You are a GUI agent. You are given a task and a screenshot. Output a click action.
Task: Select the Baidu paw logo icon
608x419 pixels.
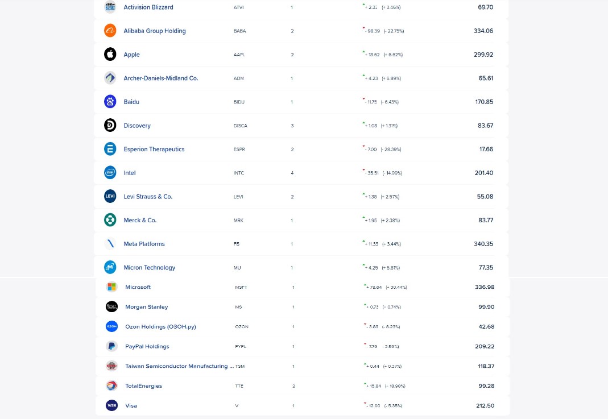(x=110, y=102)
